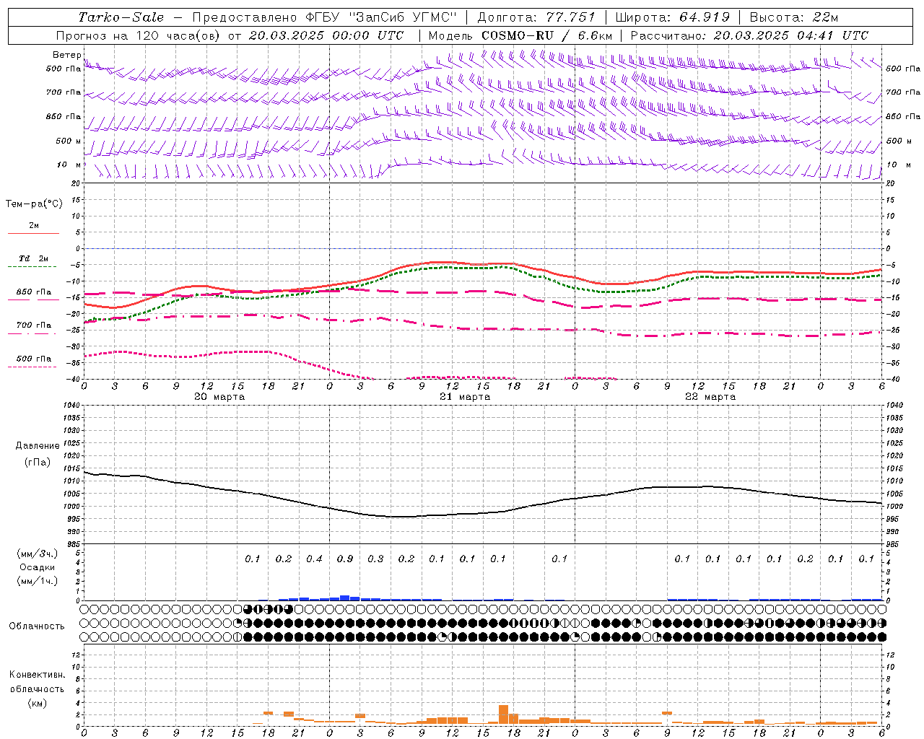This screenshot has height=739, width=924.
Task: Select the 'Td 2м' dew point legend entry
Action: 34,258
